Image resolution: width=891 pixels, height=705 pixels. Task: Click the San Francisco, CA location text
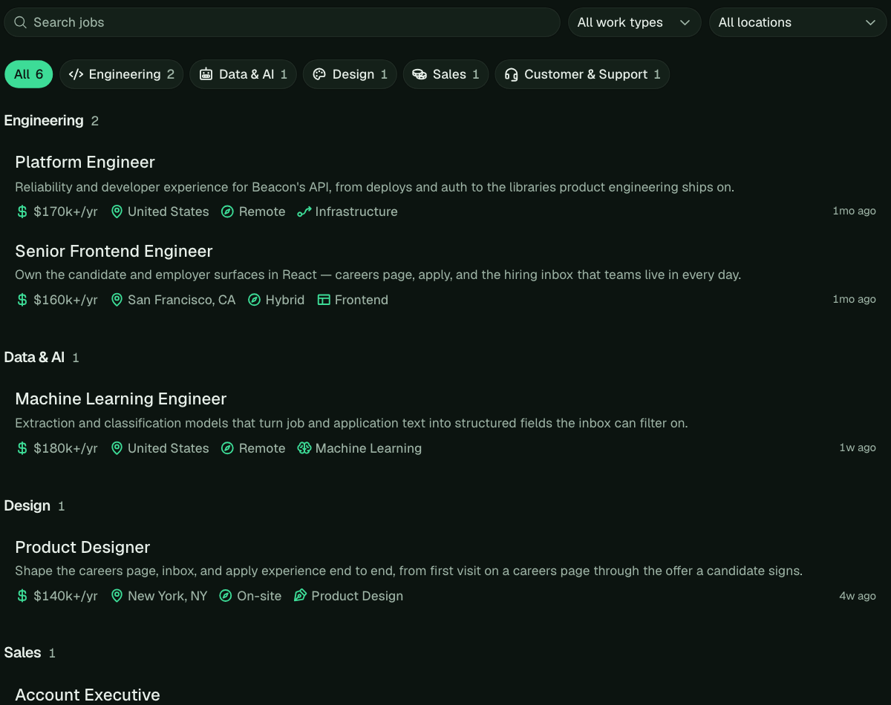pos(181,300)
